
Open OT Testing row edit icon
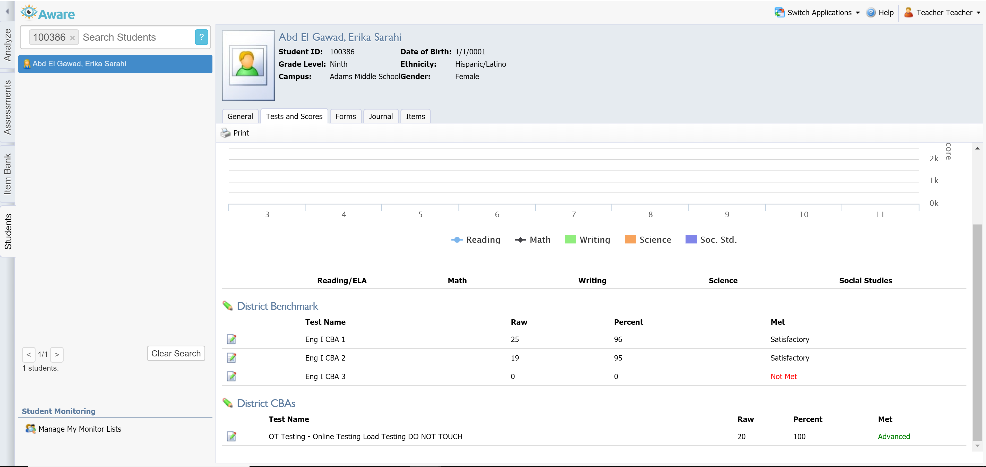coord(232,436)
